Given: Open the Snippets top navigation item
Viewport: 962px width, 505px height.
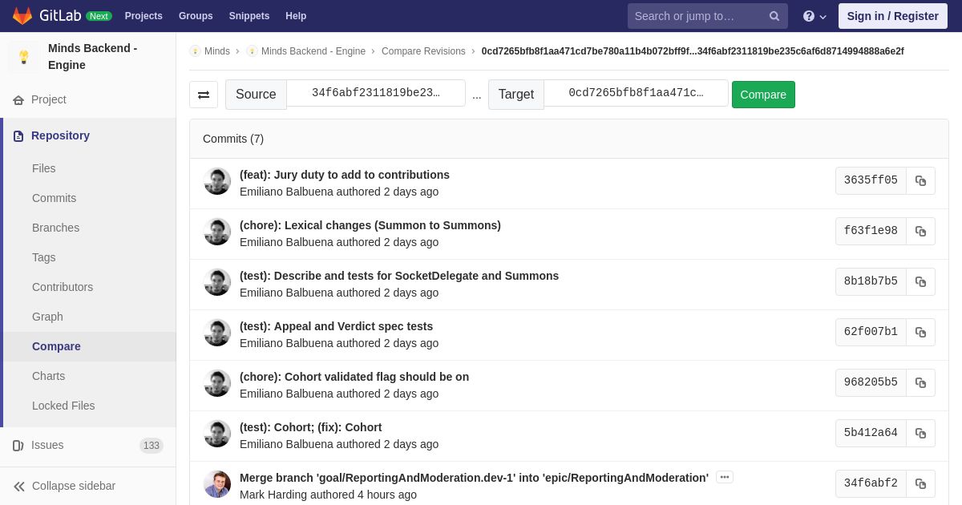Looking at the screenshot, I should tap(249, 16).
